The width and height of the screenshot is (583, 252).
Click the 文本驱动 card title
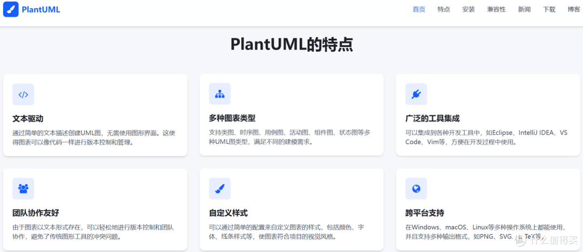[x=28, y=119]
